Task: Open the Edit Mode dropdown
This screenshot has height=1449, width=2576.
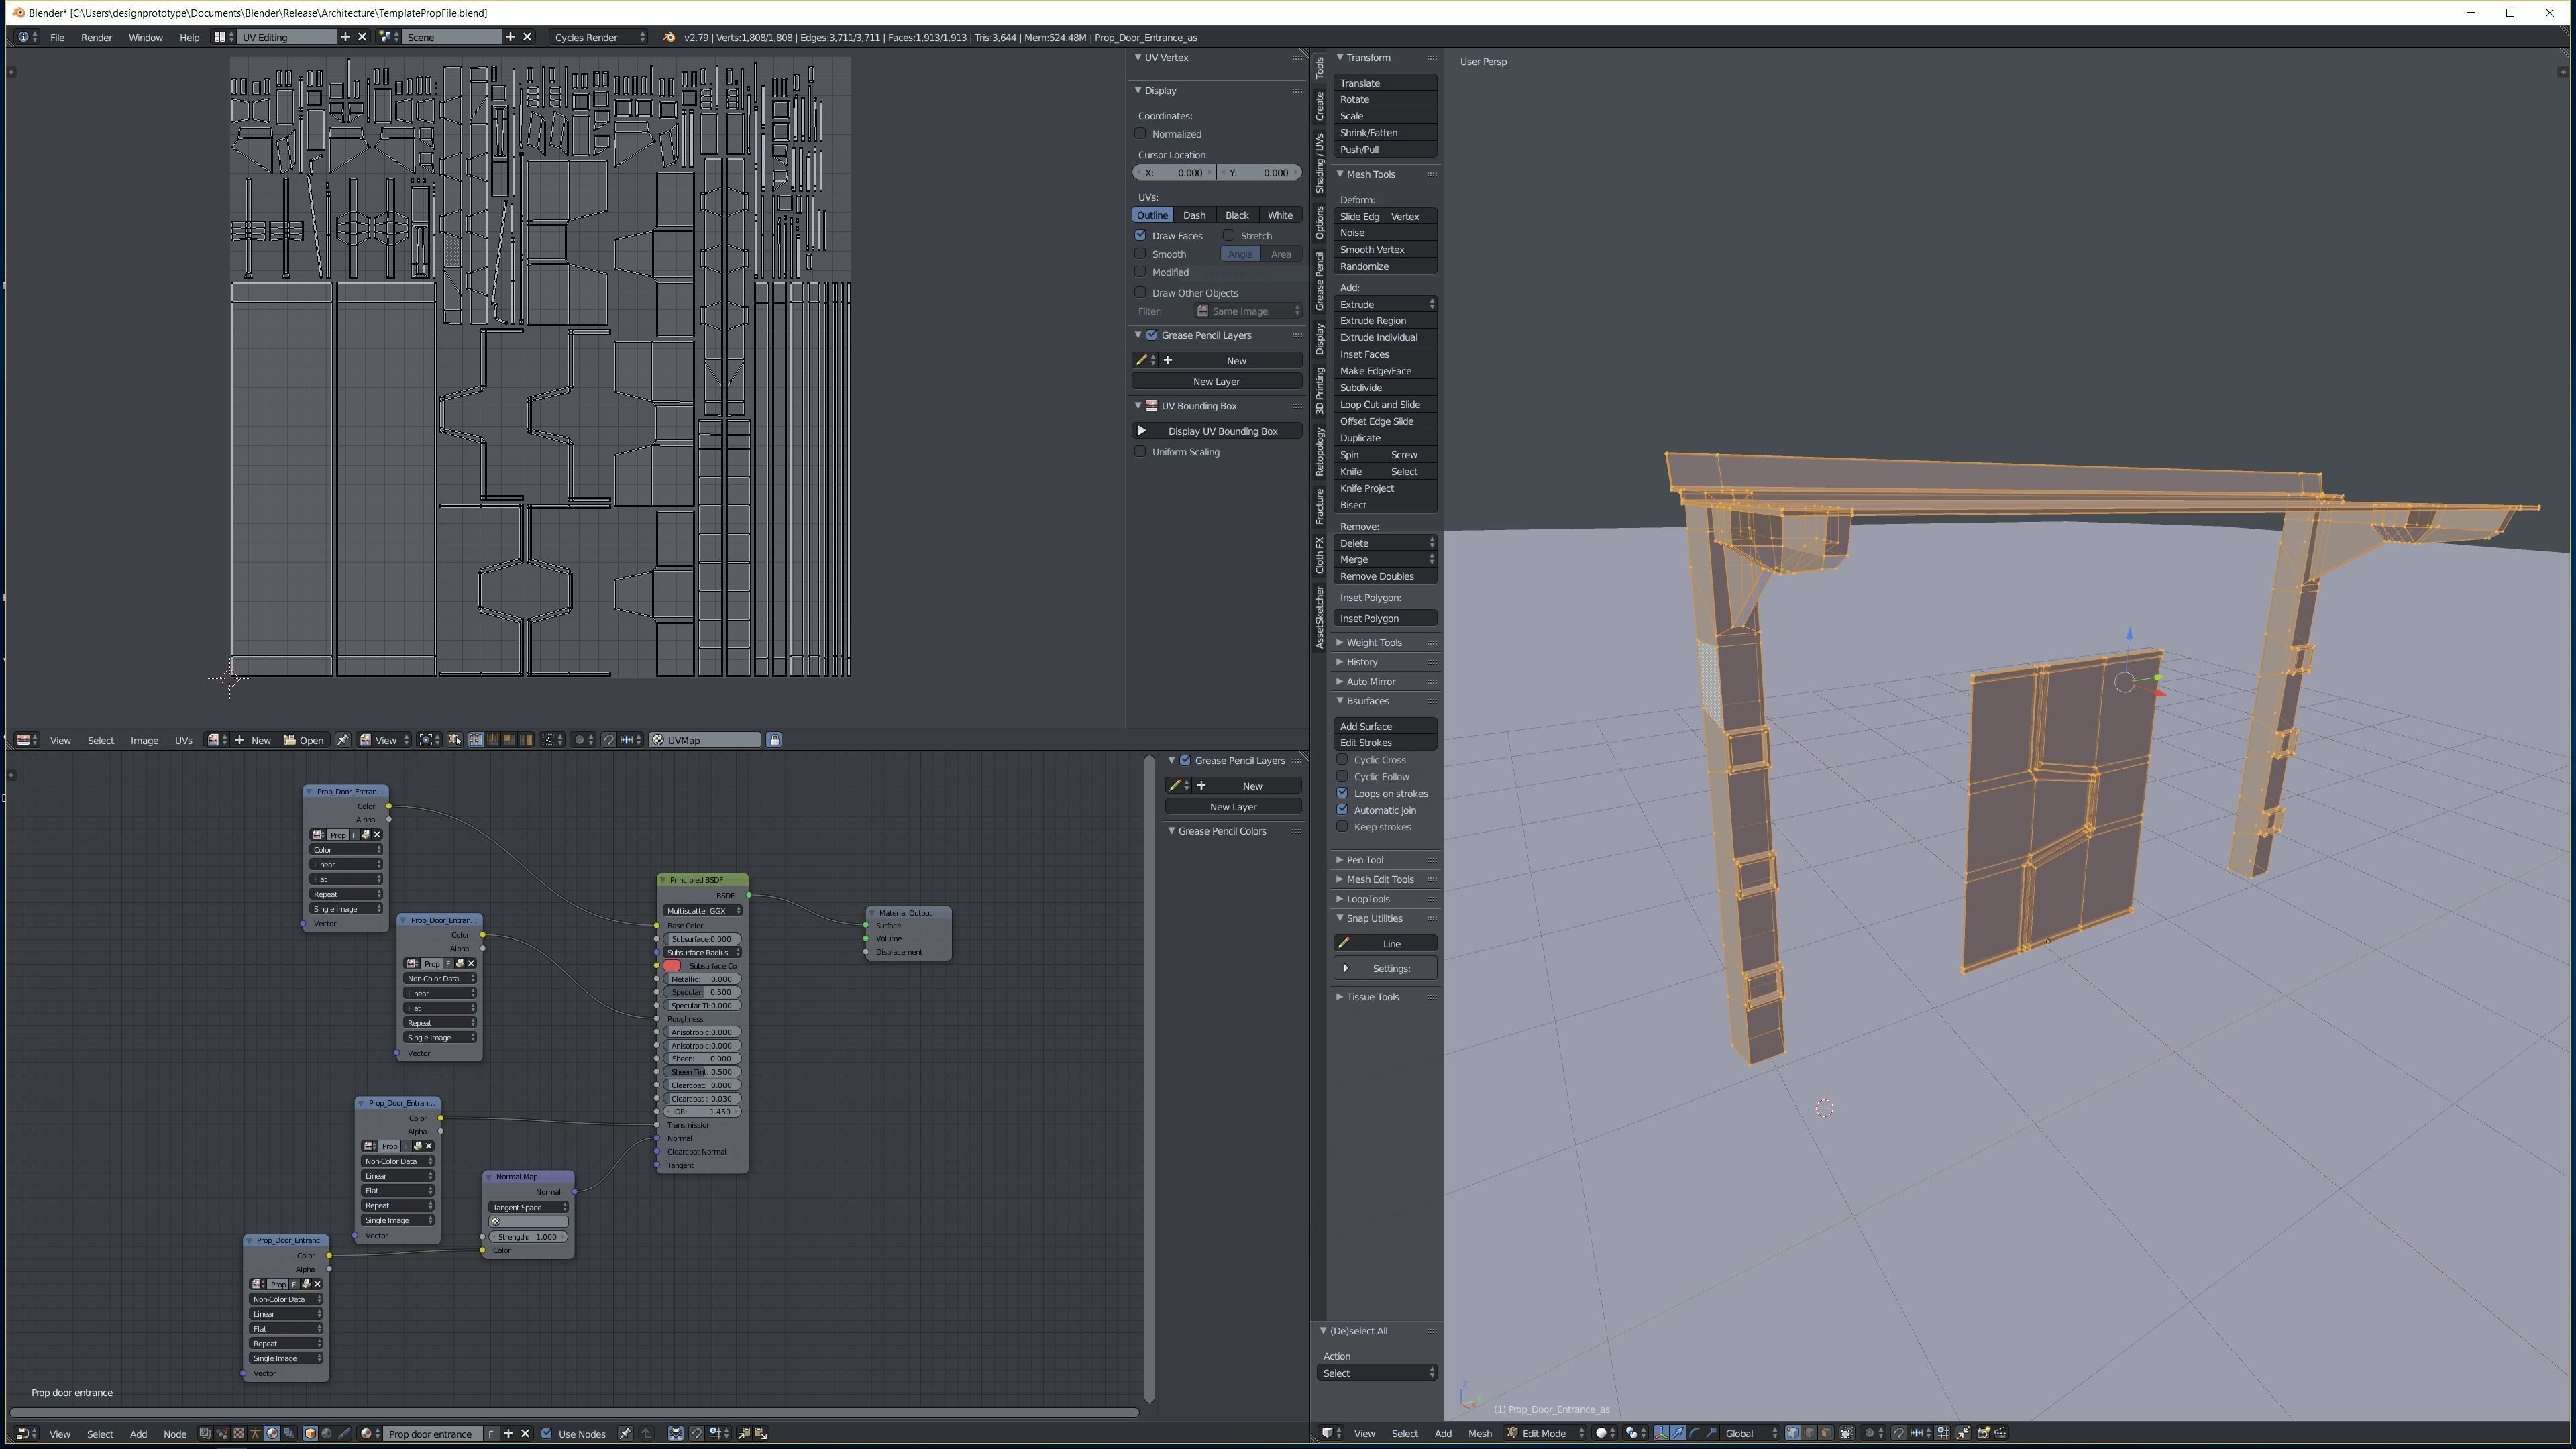Action: click(x=1546, y=1433)
